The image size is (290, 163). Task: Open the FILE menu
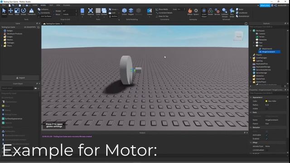(4, 5)
